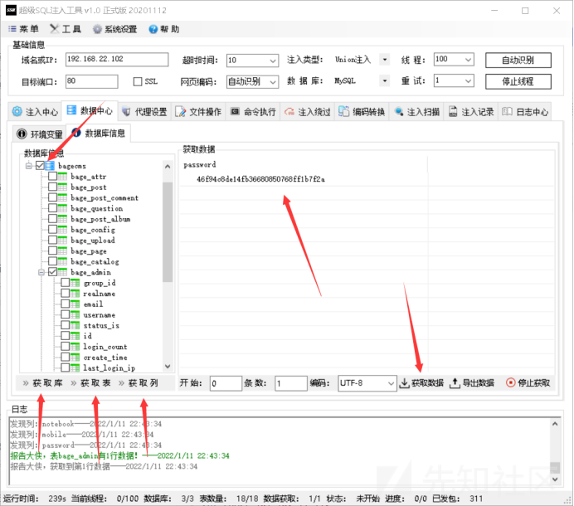Click the bage_attr table icon
Screen dimensions: 574x506
[62, 177]
